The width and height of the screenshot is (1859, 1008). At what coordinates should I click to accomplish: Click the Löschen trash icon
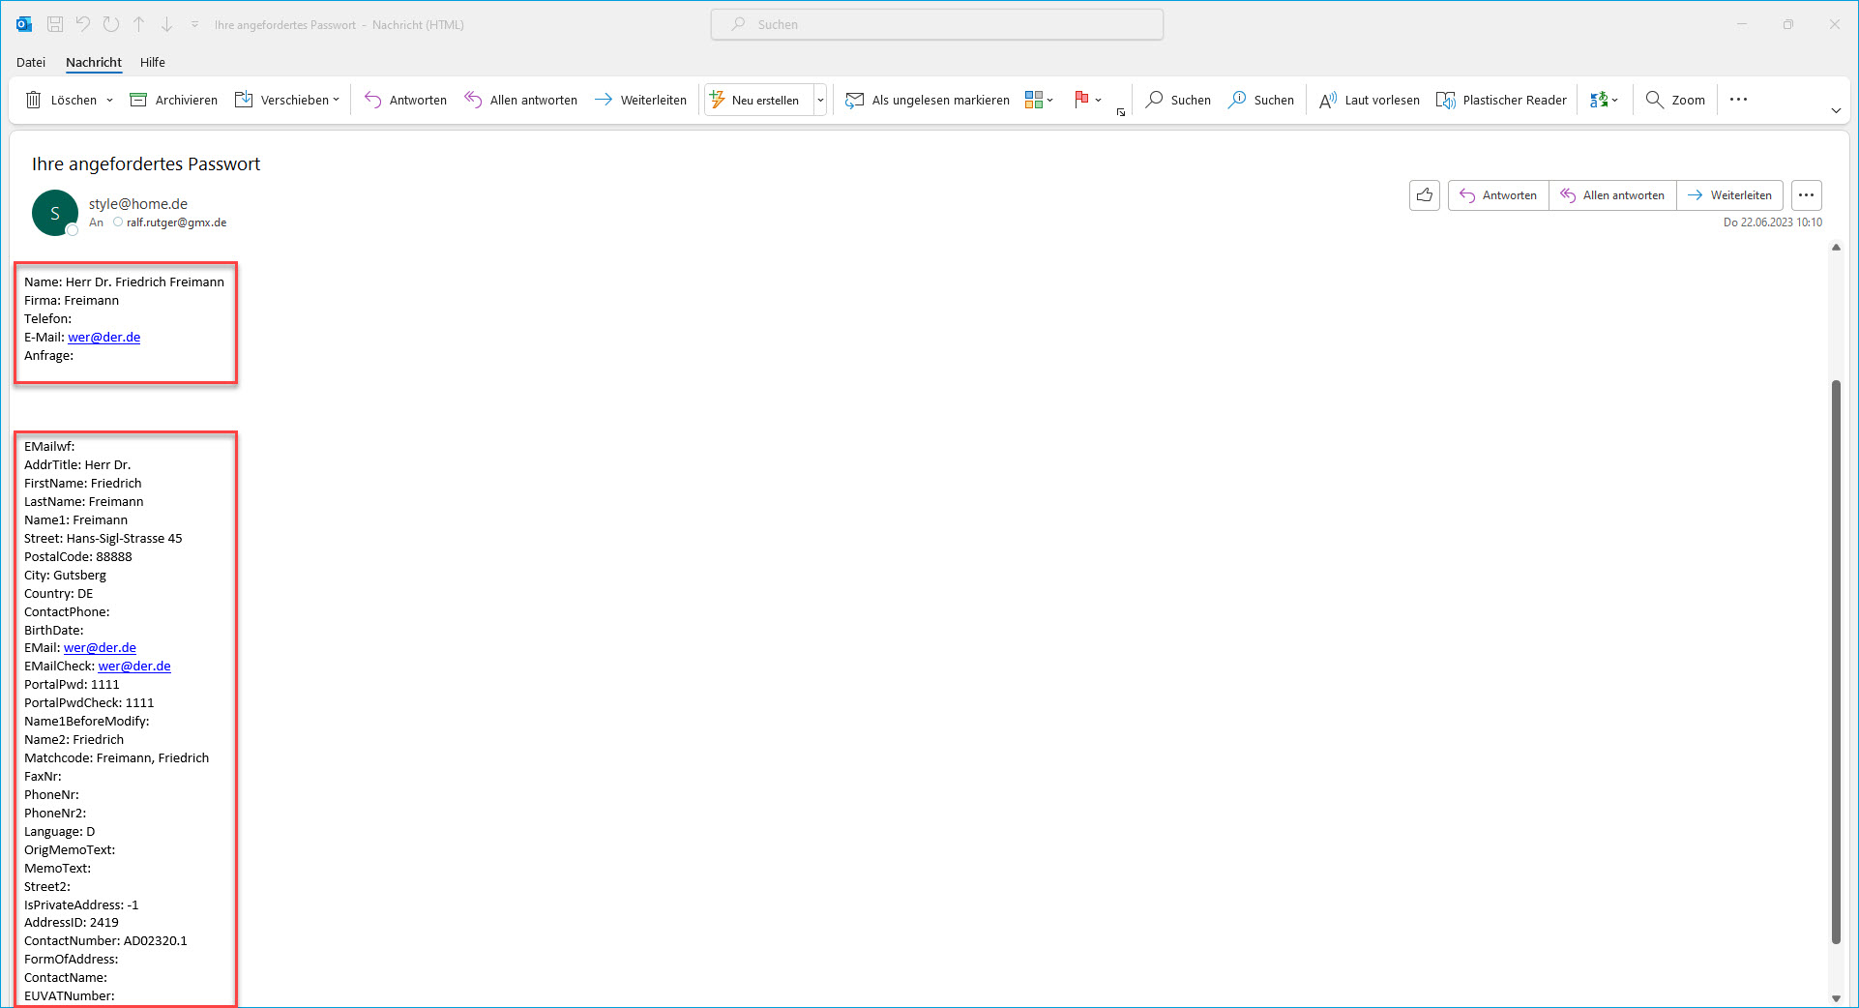point(34,100)
